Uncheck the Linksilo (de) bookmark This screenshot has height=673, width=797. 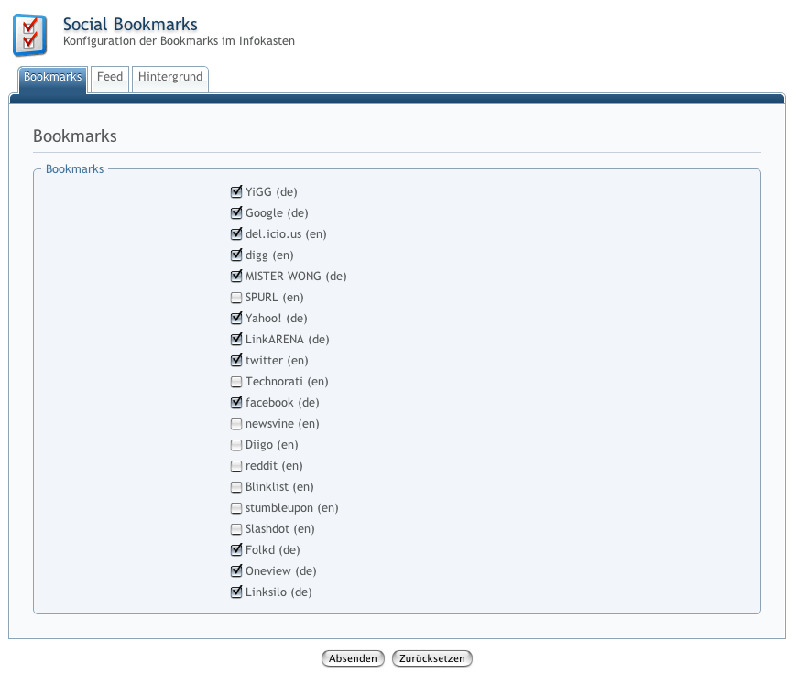pos(236,592)
